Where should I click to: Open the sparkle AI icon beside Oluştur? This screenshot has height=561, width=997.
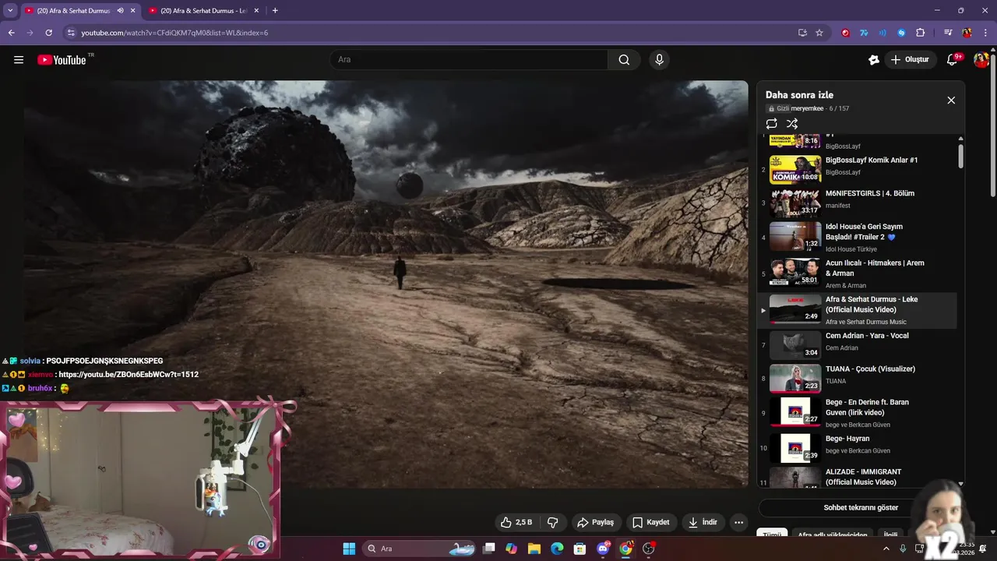(873, 60)
